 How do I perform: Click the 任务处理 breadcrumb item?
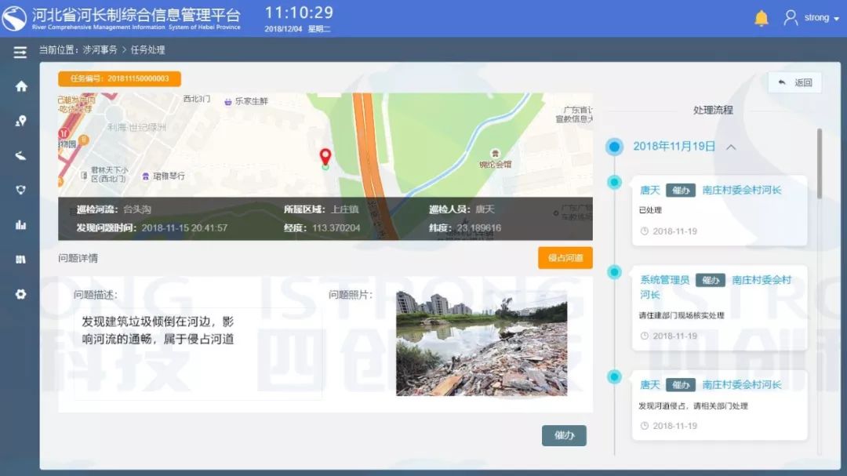tap(147, 50)
